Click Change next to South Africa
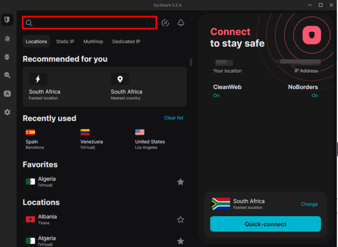 tap(309, 204)
